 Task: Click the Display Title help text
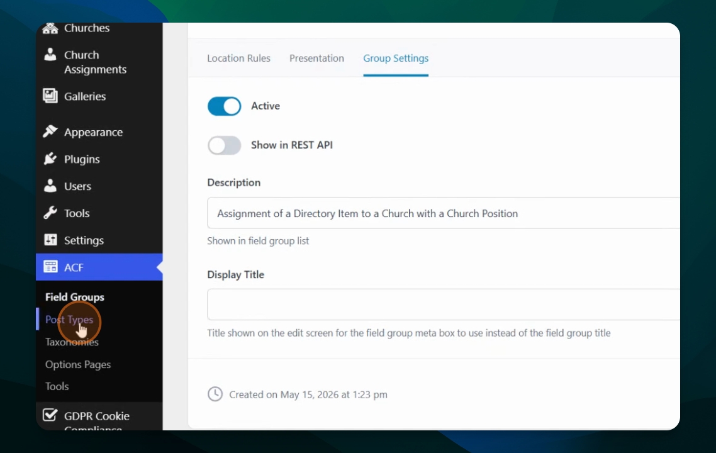[x=409, y=333]
